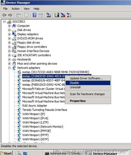Click the Mice and other pointing devices icon
This screenshot has height=155, width=131.
click(x=14, y=64)
